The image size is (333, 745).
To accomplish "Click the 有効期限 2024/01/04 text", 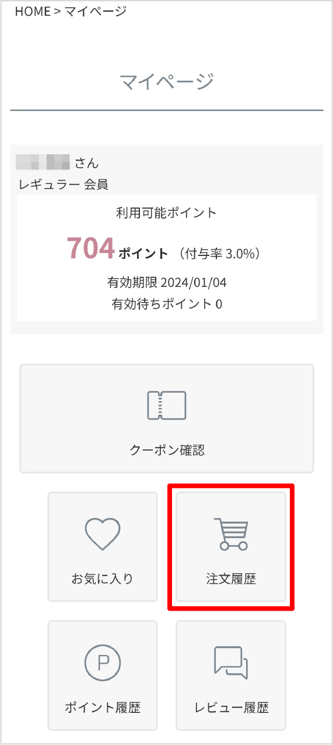I will [167, 283].
